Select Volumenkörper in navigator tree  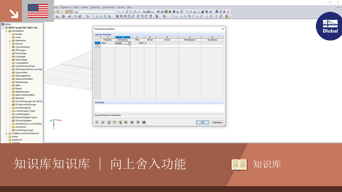[22, 47]
